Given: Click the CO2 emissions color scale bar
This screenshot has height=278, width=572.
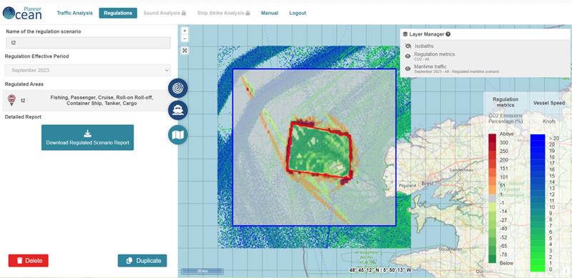Looking at the screenshot, I should click(492, 199).
